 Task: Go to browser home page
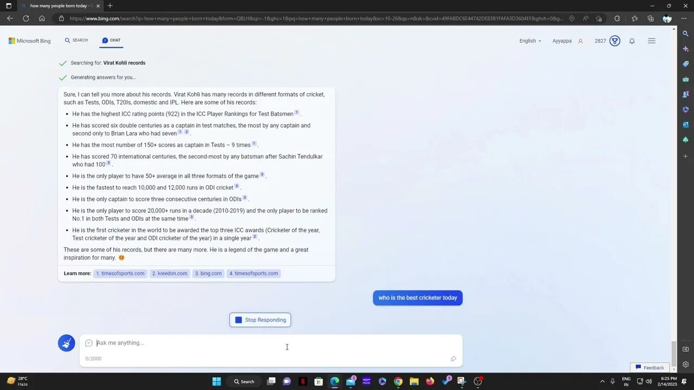click(x=42, y=18)
